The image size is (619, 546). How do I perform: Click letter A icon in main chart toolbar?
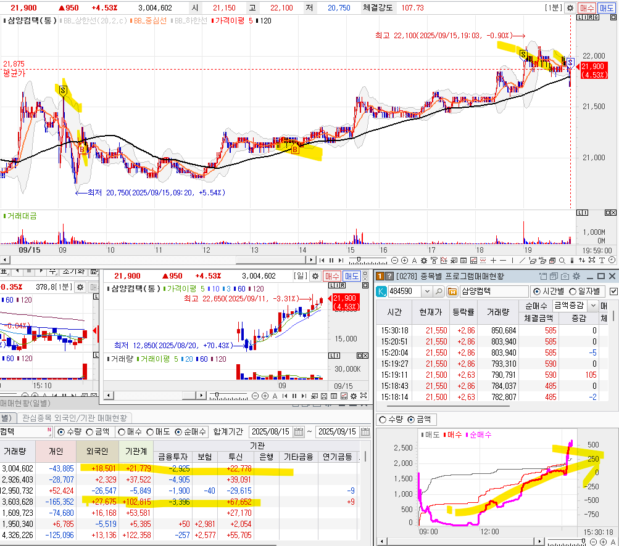[414, 260]
